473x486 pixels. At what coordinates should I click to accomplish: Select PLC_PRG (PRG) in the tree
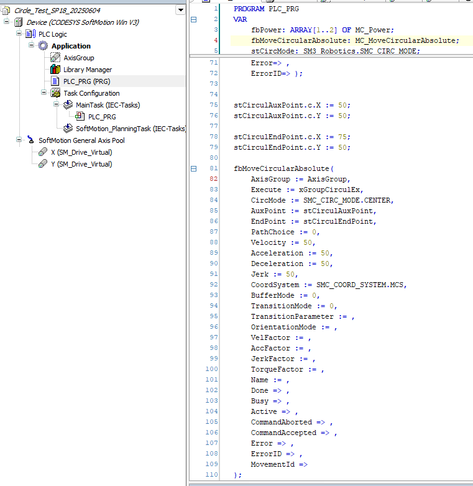click(x=87, y=81)
